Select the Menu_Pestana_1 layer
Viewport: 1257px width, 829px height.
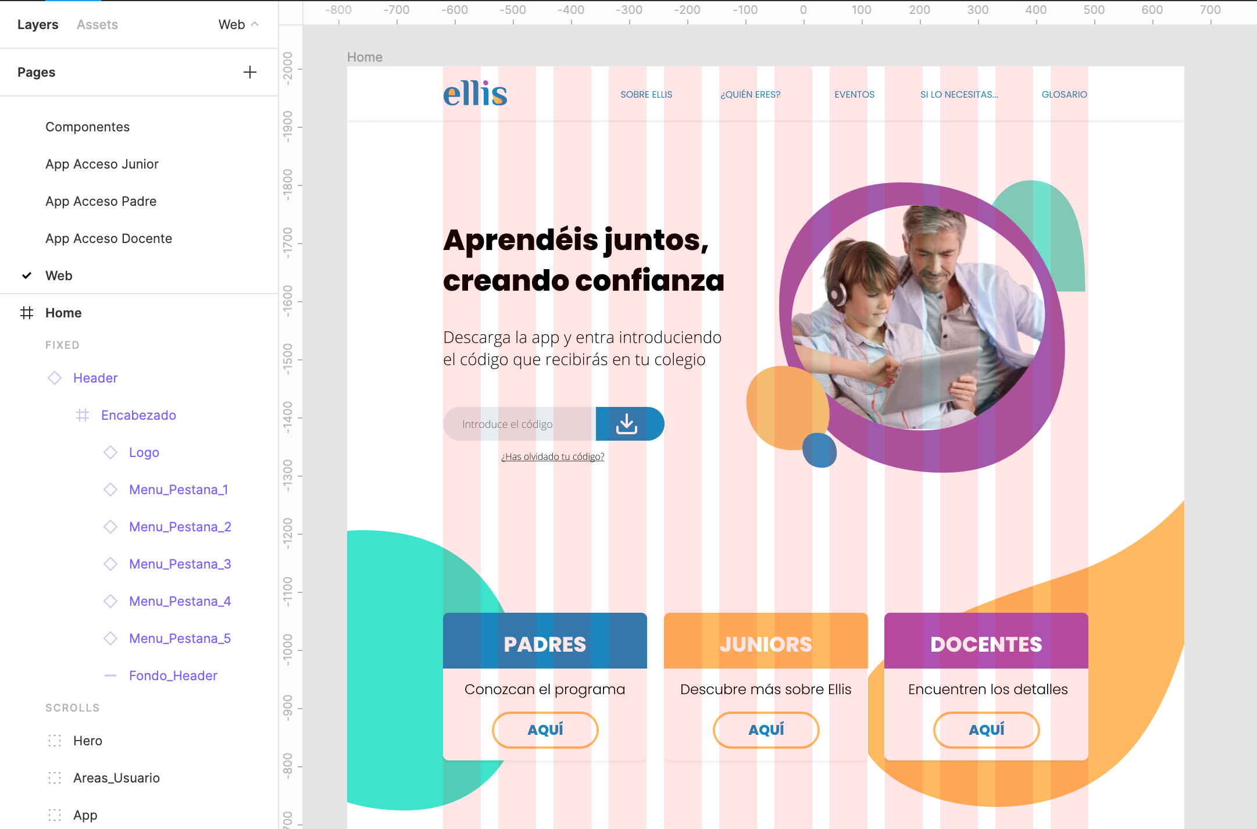[178, 489]
